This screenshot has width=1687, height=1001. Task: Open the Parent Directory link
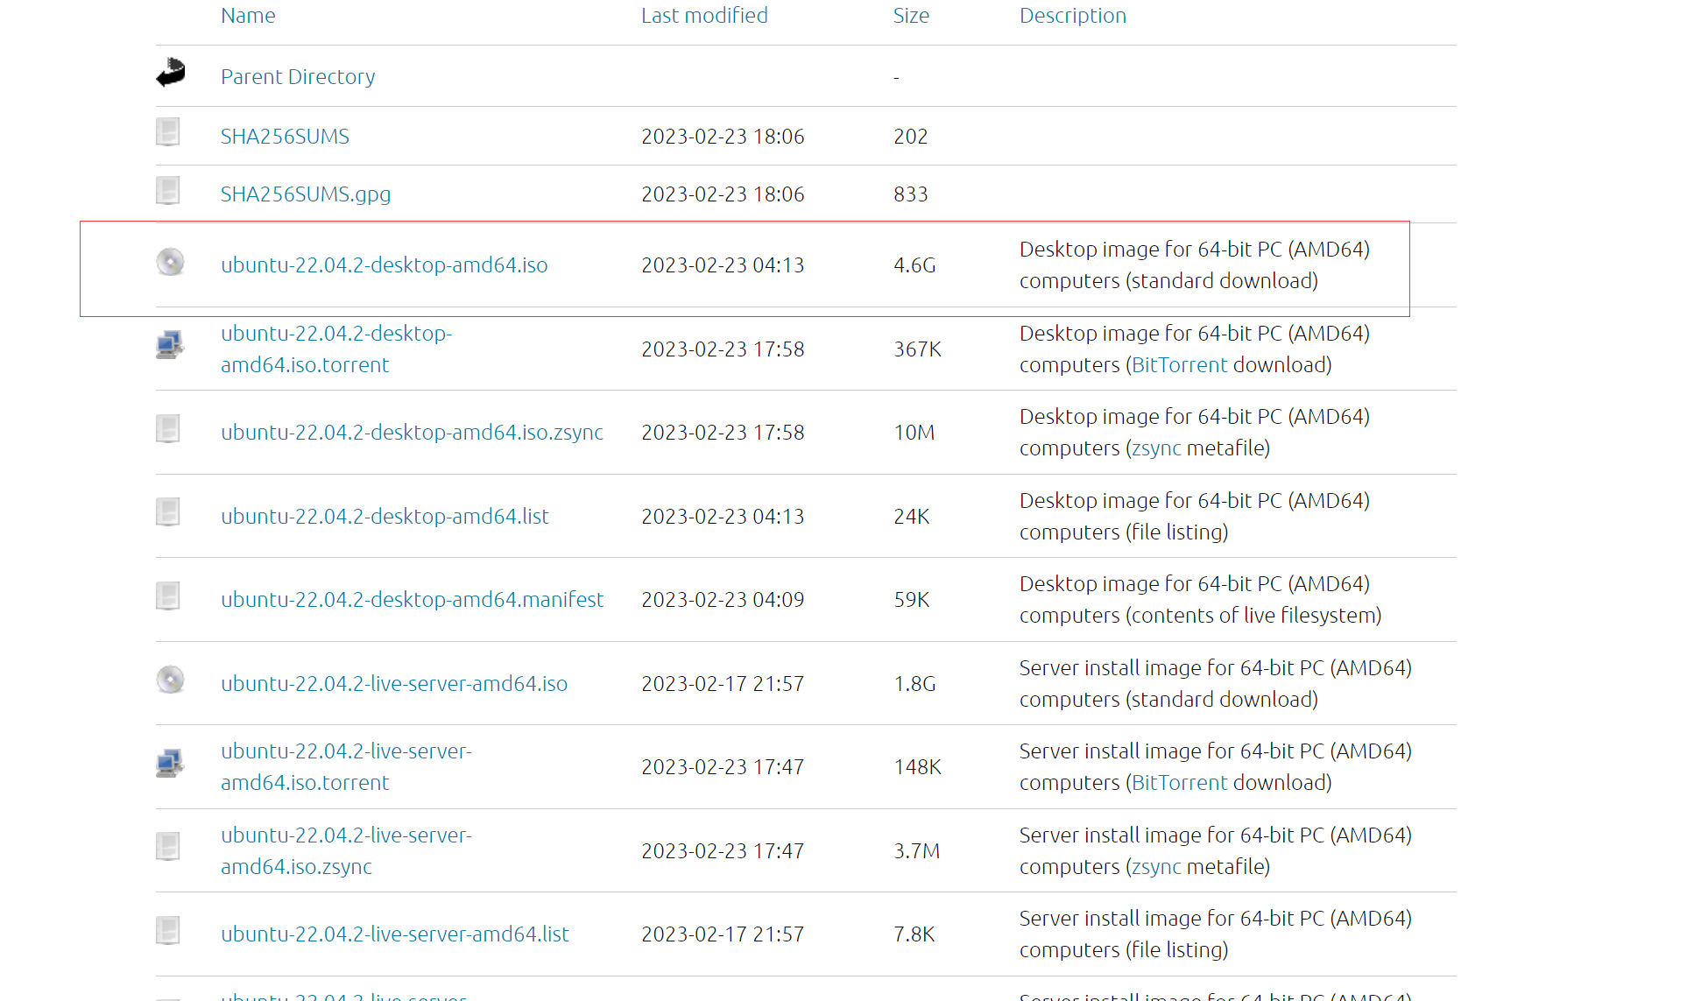click(298, 77)
